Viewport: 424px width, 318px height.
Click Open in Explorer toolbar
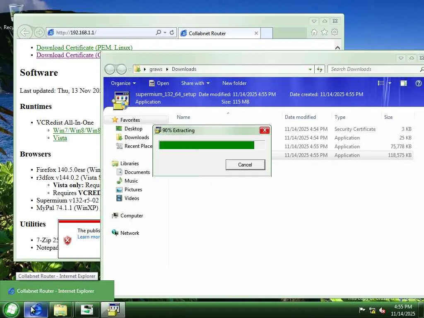point(159,83)
